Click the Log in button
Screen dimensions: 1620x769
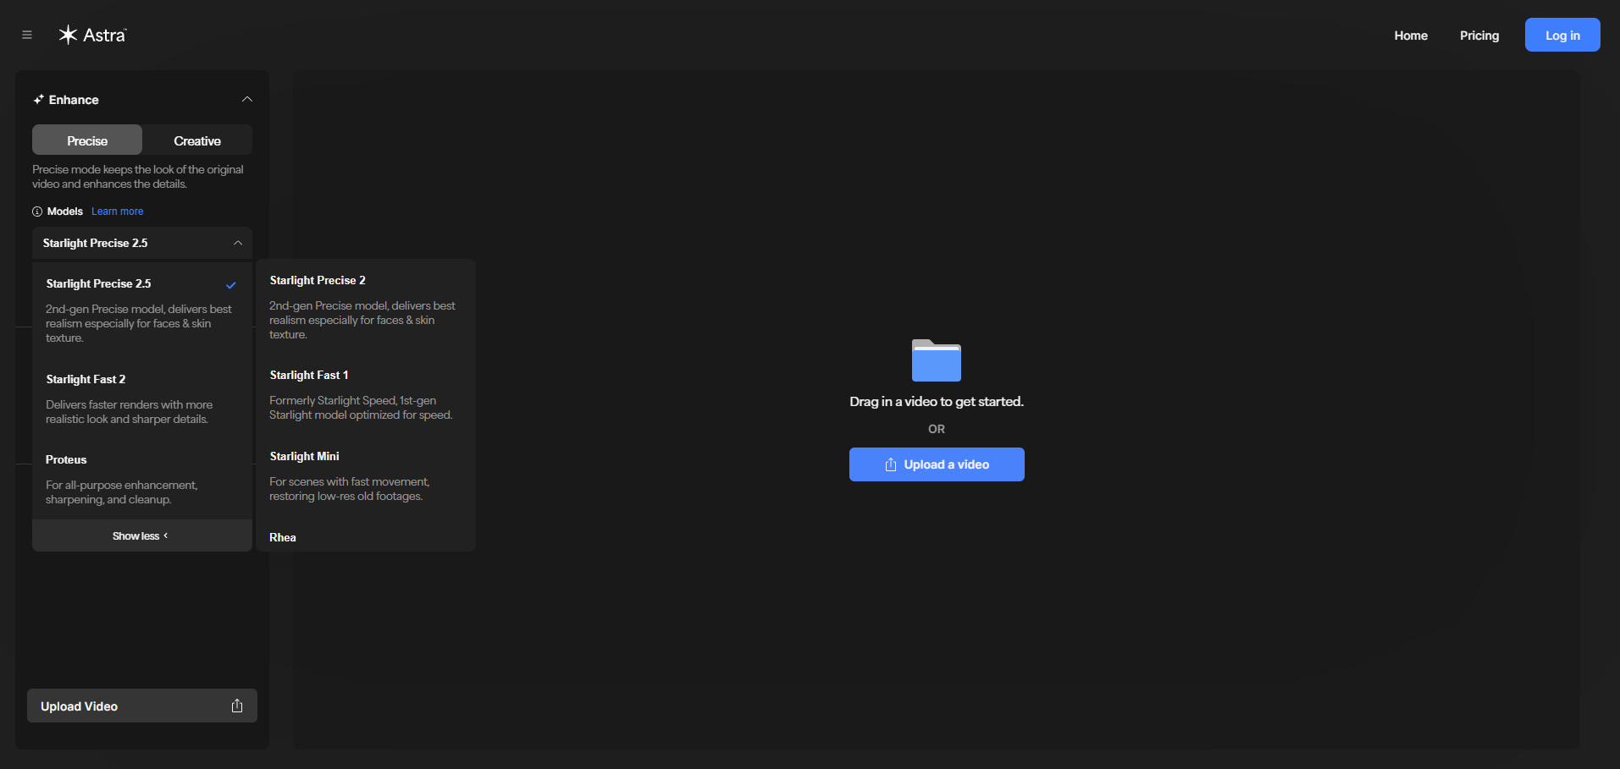[x=1562, y=35]
